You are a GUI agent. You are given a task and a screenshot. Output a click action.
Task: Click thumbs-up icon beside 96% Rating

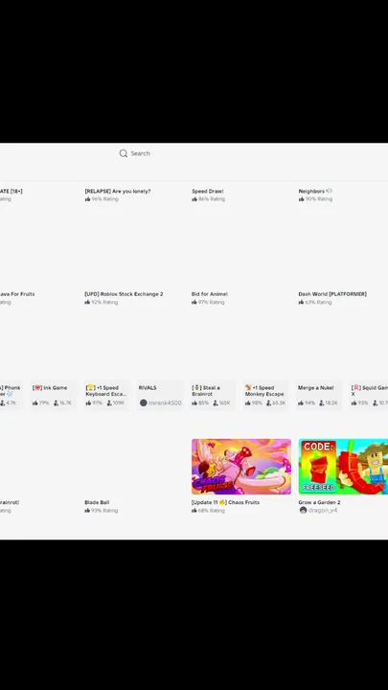coord(87,199)
